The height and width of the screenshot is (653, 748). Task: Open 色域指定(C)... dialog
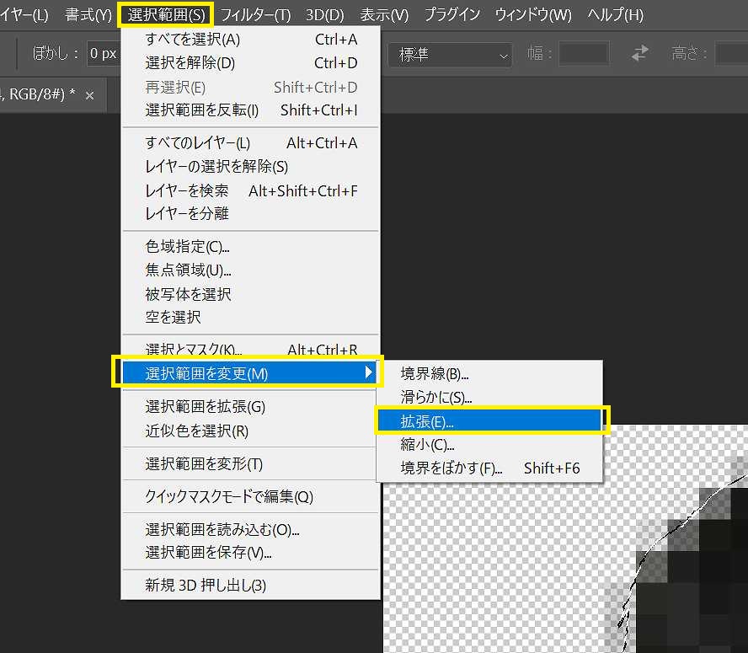pos(251,246)
